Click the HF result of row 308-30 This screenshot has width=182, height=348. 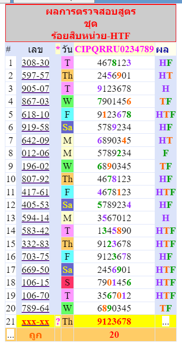pyautogui.click(x=165, y=63)
